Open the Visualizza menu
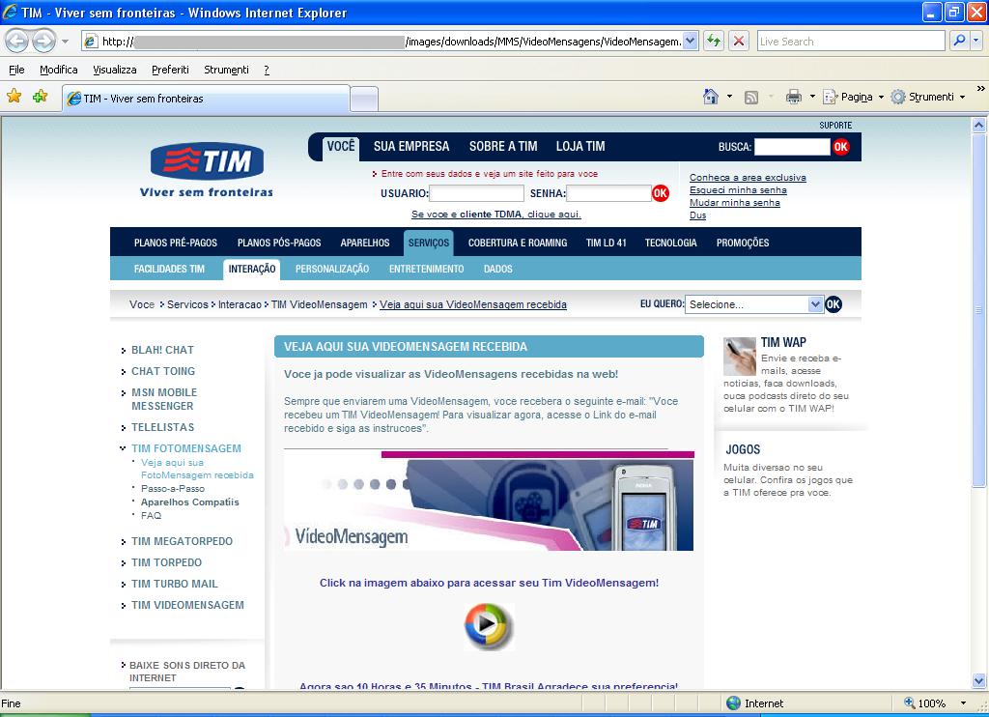 (115, 70)
